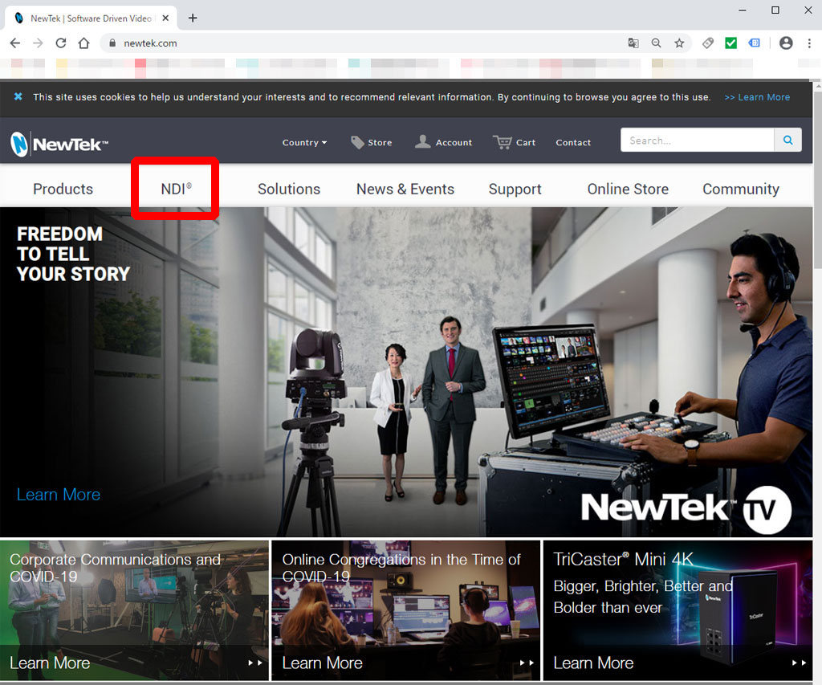The image size is (822, 685).
Task: Click the cookie Learn More link
Action: click(757, 97)
